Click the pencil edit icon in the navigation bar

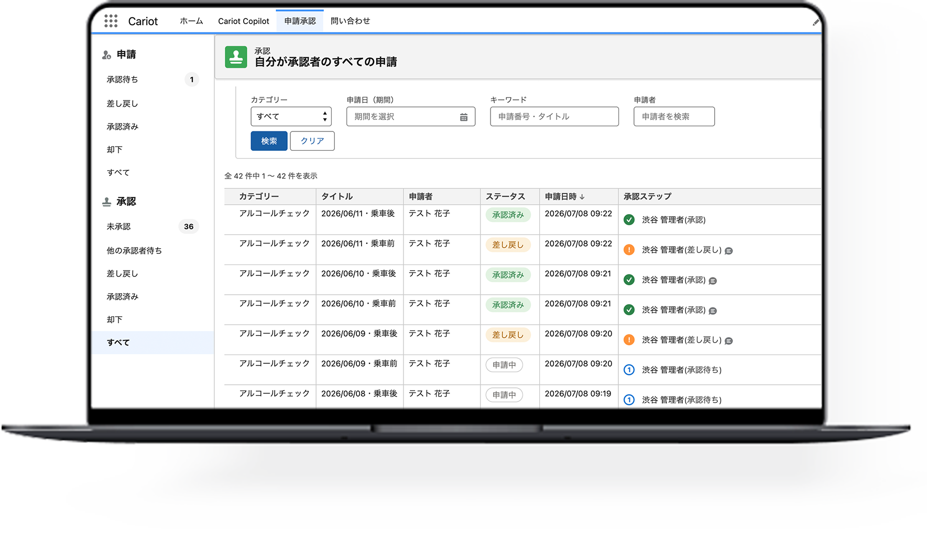(x=815, y=22)
